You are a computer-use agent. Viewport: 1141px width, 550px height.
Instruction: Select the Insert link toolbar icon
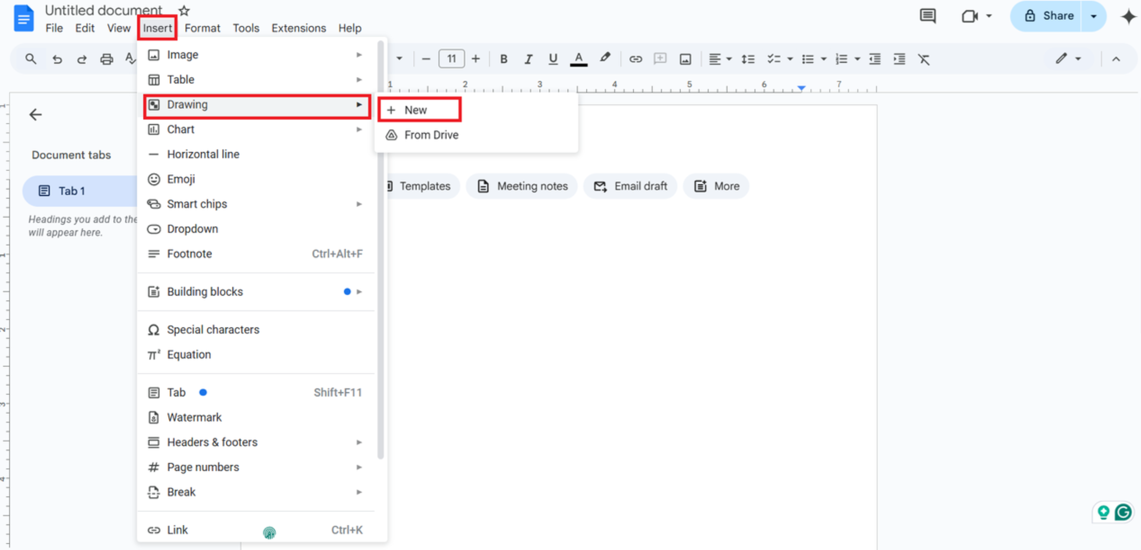635,59
